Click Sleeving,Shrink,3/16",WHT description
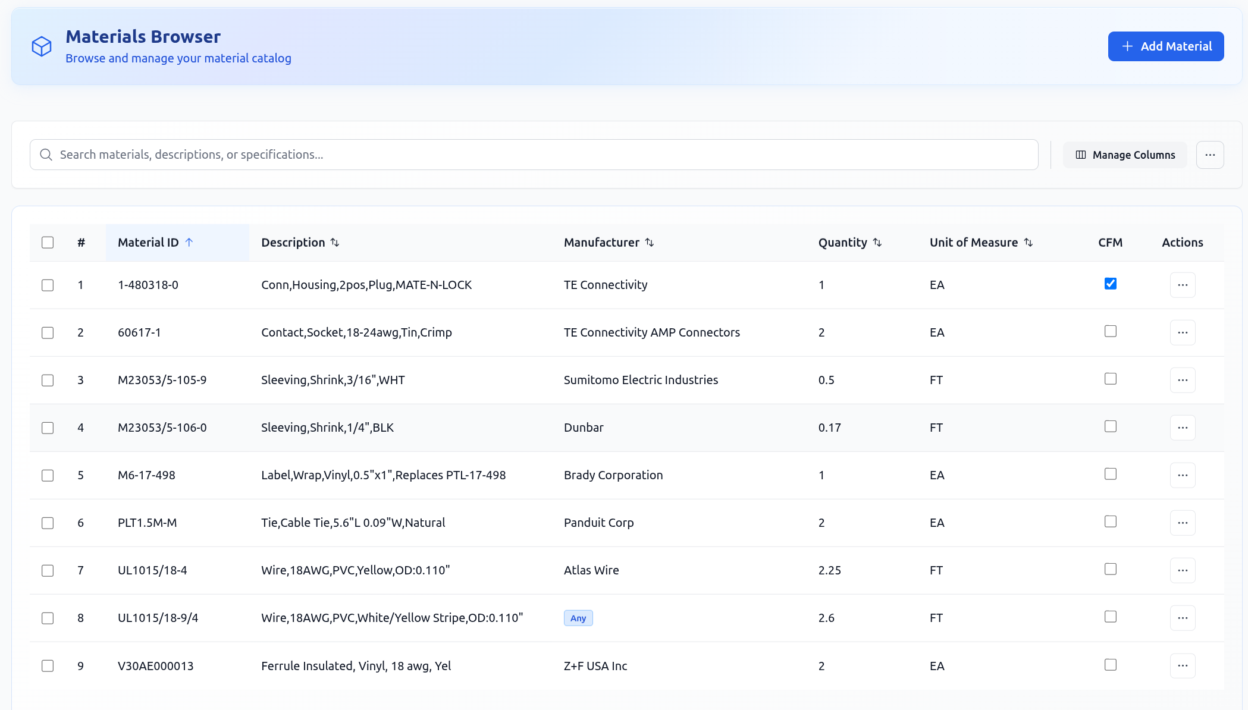 point(333,380)
